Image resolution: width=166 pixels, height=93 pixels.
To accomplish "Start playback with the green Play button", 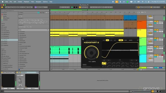I will pyautogui.click(x=72, y=7).
